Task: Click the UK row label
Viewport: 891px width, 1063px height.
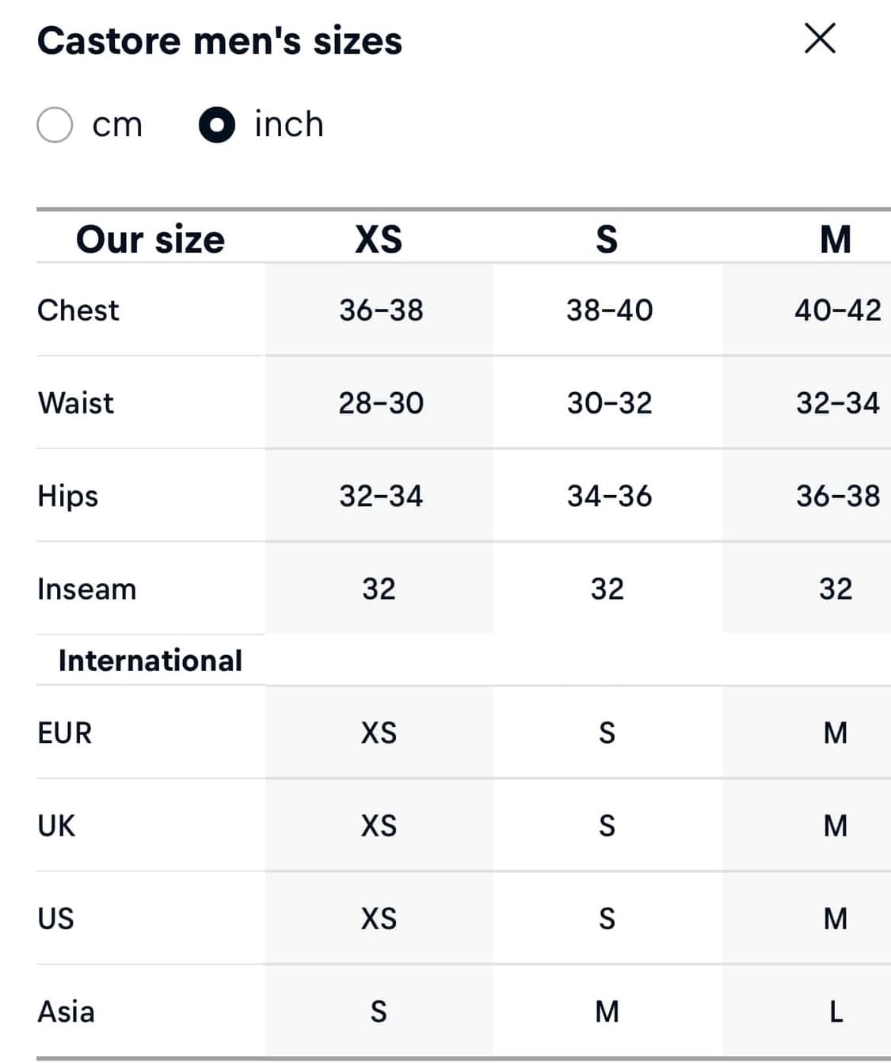Action: pyautogui.click(x=56, y=825)
